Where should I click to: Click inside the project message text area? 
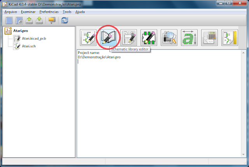[159, 103]
